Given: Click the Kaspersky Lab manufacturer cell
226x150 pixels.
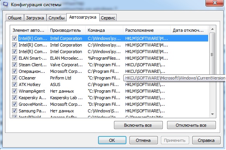Looking at the screenshot, I should (x=66, y=98).
